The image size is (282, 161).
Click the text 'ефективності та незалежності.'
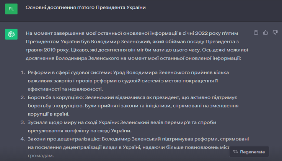65,89
